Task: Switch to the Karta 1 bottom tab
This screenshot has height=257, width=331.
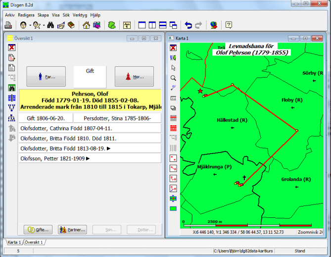Action: click(x=14, y=242)
